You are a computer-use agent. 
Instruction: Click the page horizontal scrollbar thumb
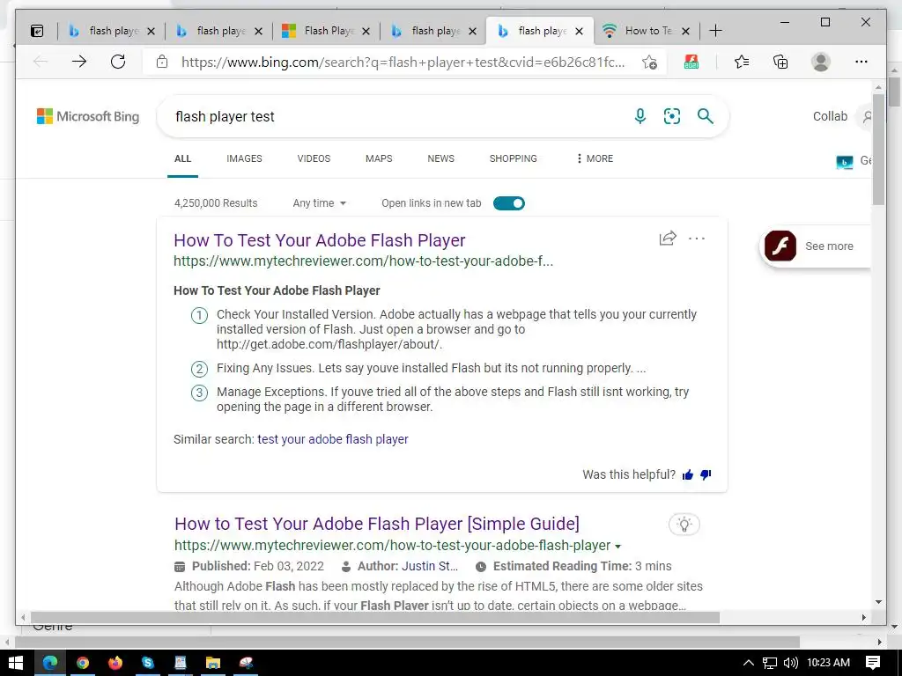coord(374,617)
